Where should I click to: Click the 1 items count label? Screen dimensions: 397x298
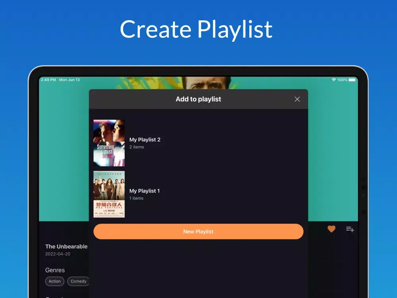137,198
